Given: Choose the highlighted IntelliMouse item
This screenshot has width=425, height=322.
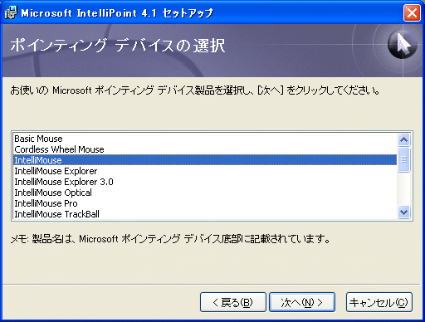Looking at the screenshot, I should click(205, 160).
